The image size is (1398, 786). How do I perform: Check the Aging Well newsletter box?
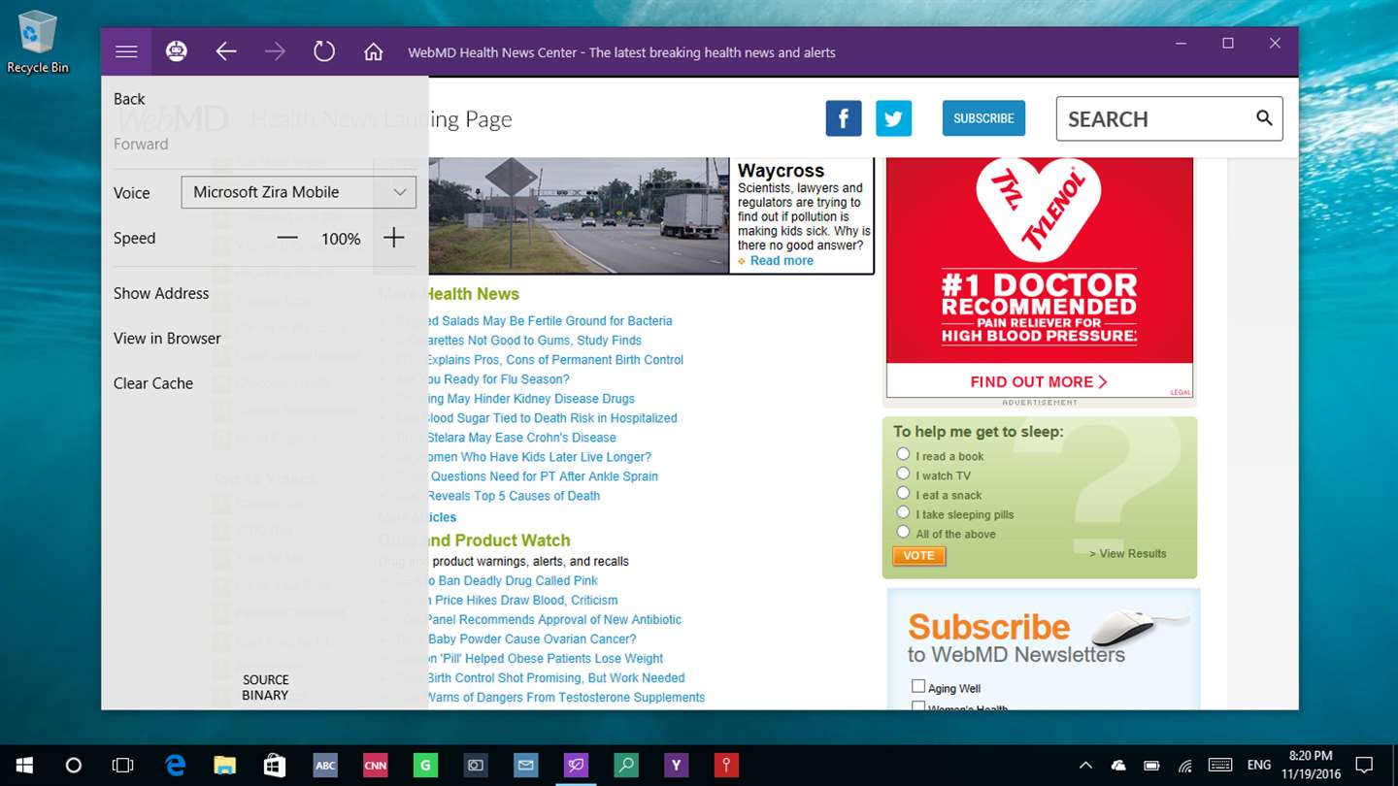pyautogui.click(x=918, y=686)
